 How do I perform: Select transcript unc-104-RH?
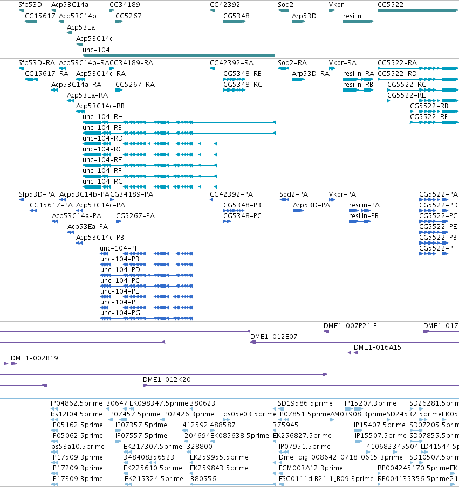click(179, 122)
